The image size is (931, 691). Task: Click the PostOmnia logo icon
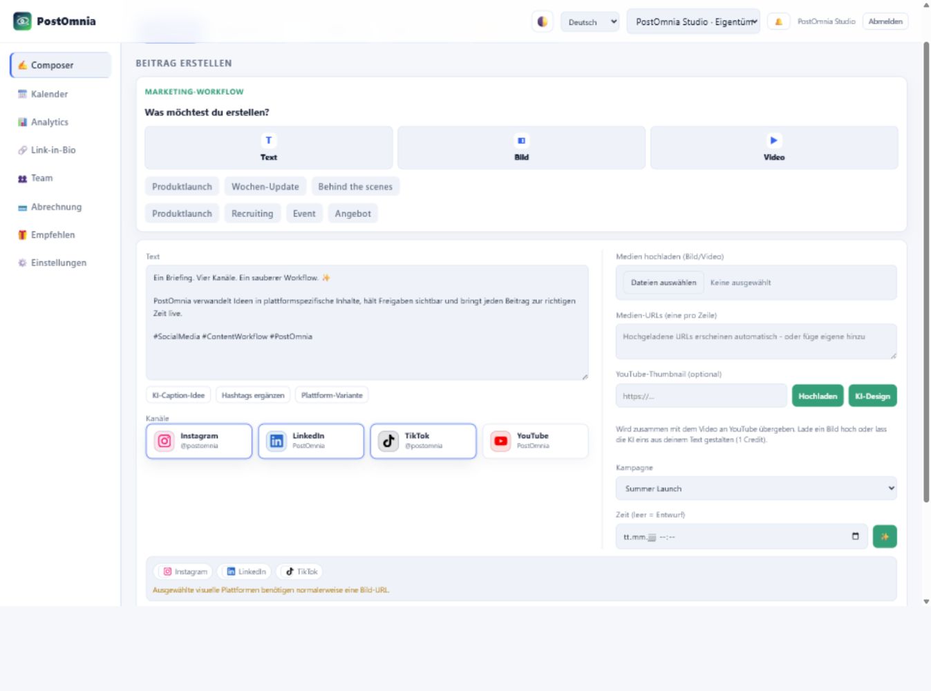(23, 21)
